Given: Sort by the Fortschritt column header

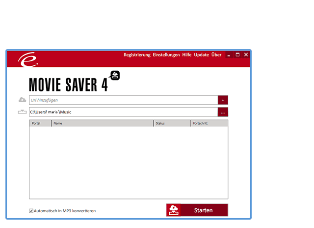Looking at the screenshot, I should (x=209, y=123).
